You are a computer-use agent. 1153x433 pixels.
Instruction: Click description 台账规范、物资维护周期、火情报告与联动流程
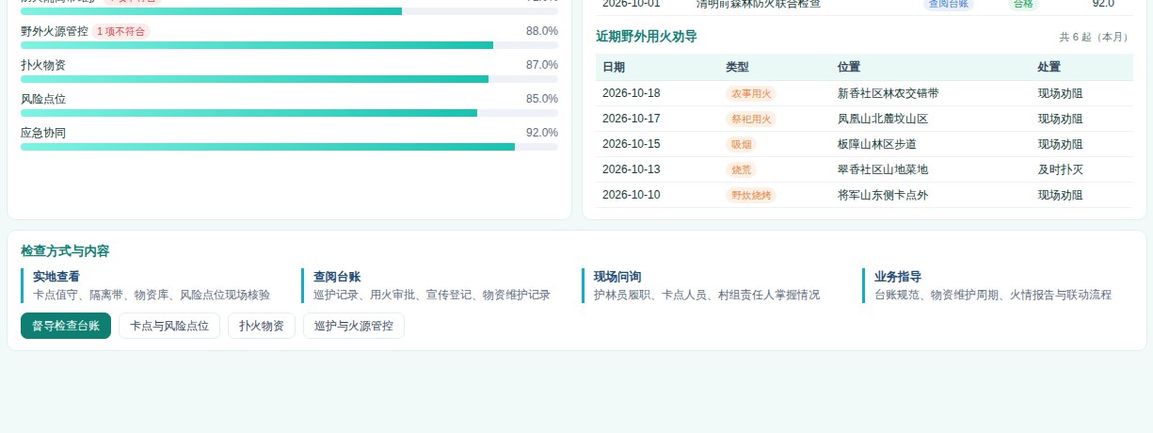993,295
